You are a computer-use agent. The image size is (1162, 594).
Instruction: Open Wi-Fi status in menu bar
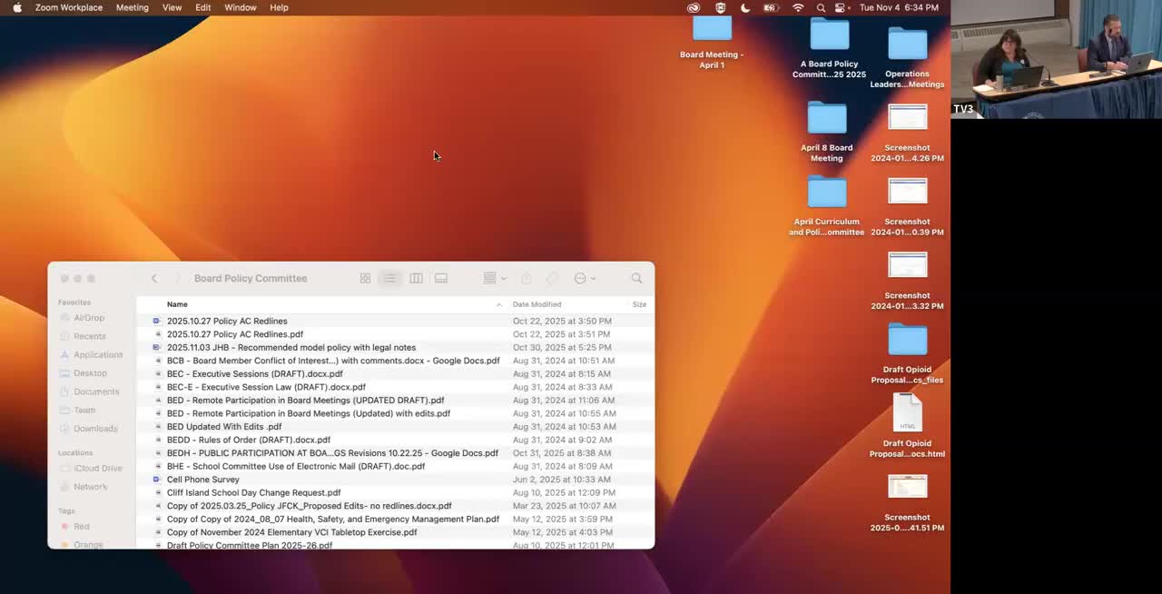[x=798, y=7]
